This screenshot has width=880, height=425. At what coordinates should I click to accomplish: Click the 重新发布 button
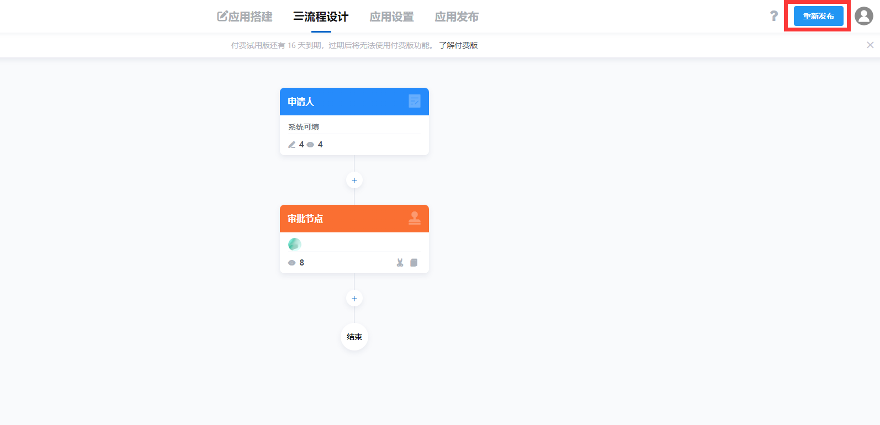coord(819,16)
